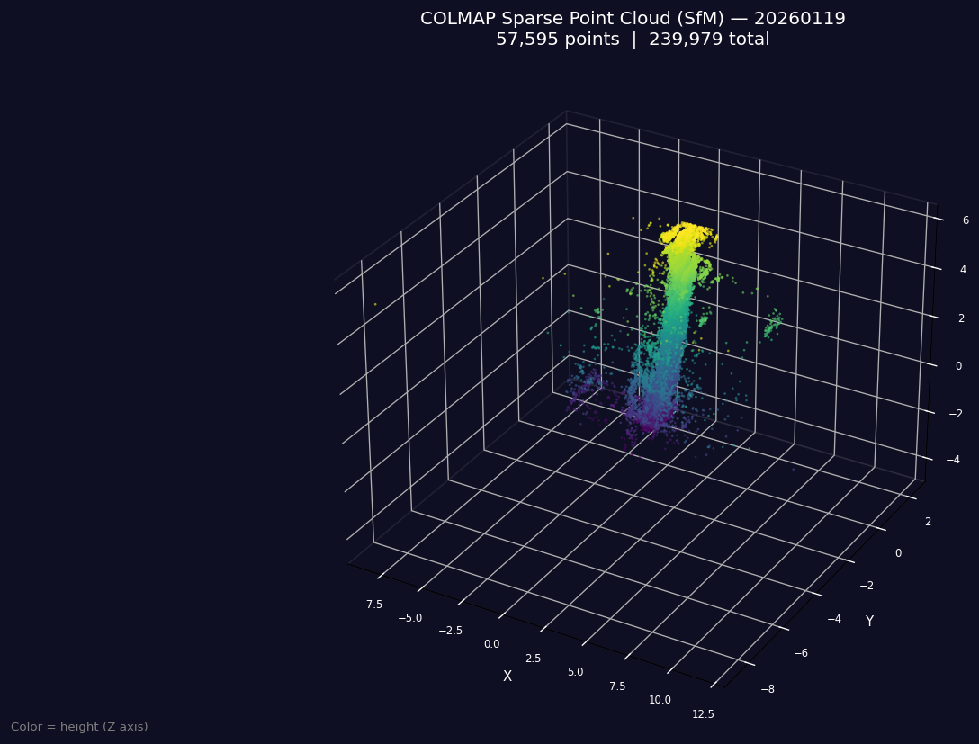The image size is (979, 744).
Task: Click the caption "Color = height (Z axis)"
Action: pyautogui.click(x=79, y=727)
